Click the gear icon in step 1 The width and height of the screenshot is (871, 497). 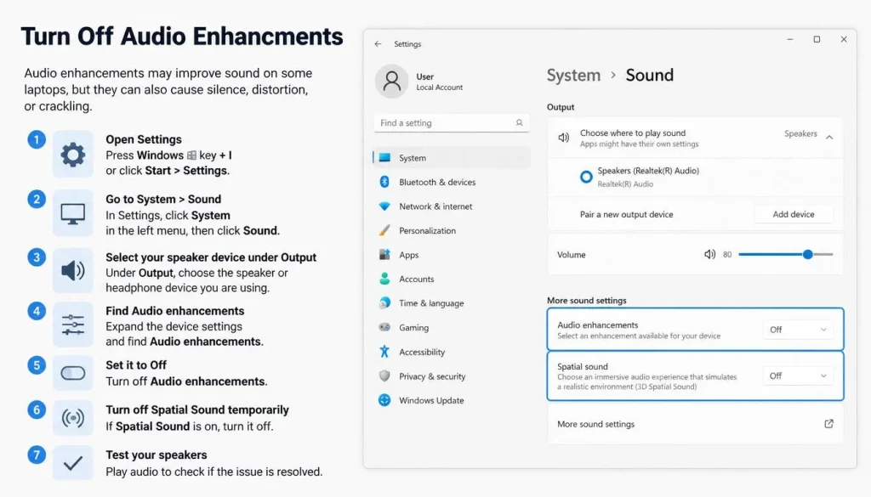(73, 155)
